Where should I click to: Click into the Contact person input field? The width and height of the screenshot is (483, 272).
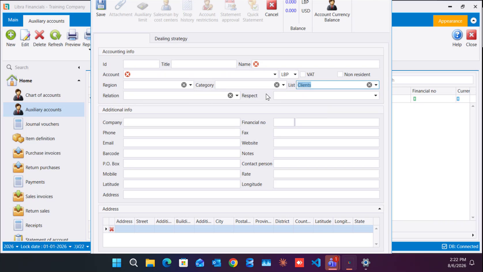pos(326,164)
